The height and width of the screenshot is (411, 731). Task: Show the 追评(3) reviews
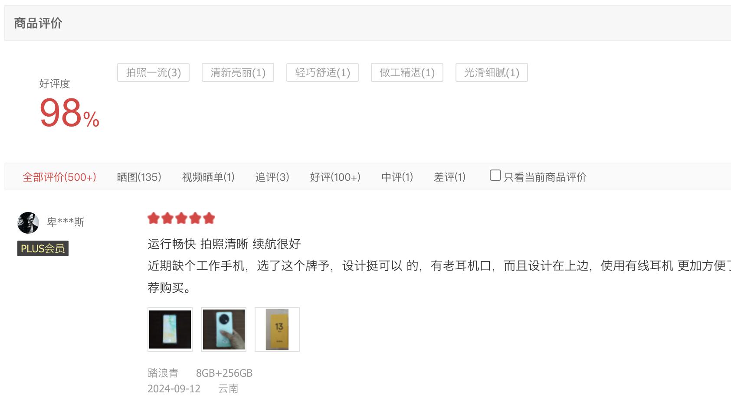point(272,177)
